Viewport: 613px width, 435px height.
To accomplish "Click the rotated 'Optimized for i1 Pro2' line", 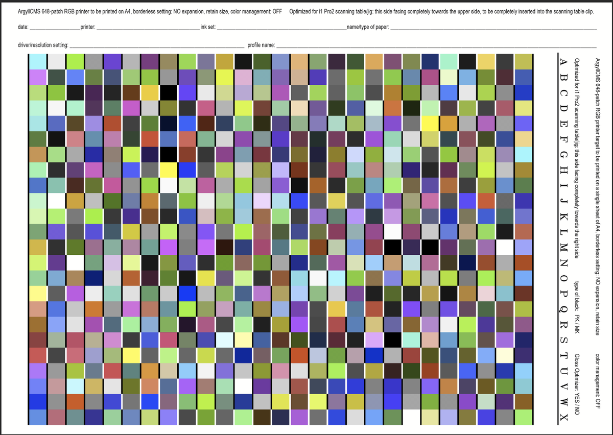I will click(x=577, y=157).
